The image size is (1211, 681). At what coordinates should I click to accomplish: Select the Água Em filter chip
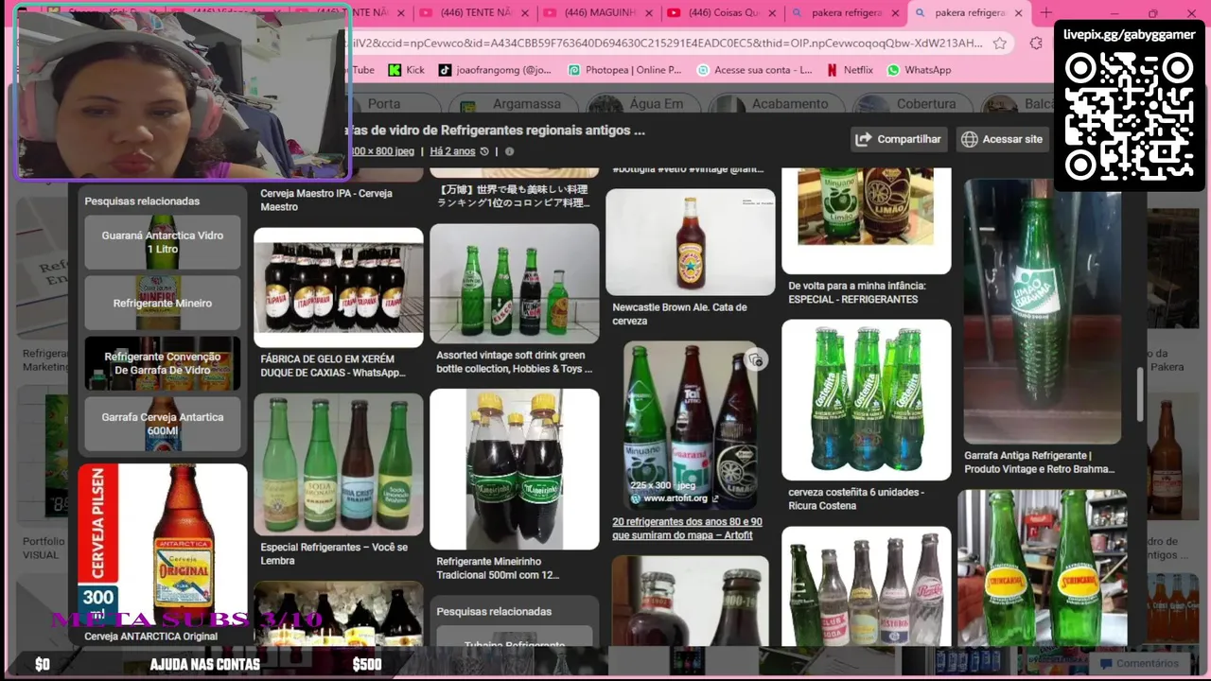pyautogui.click(x=642, y=104)
